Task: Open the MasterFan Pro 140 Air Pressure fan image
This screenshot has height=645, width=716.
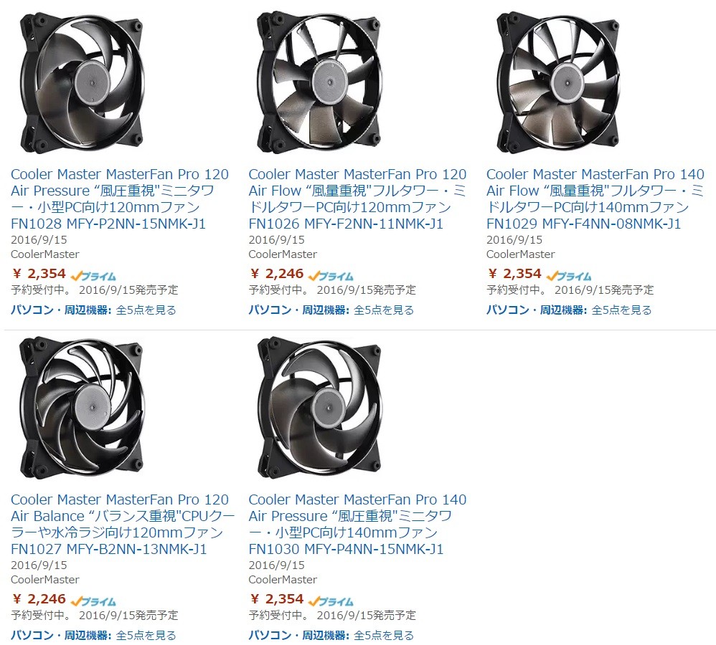Action: point(321,408)
